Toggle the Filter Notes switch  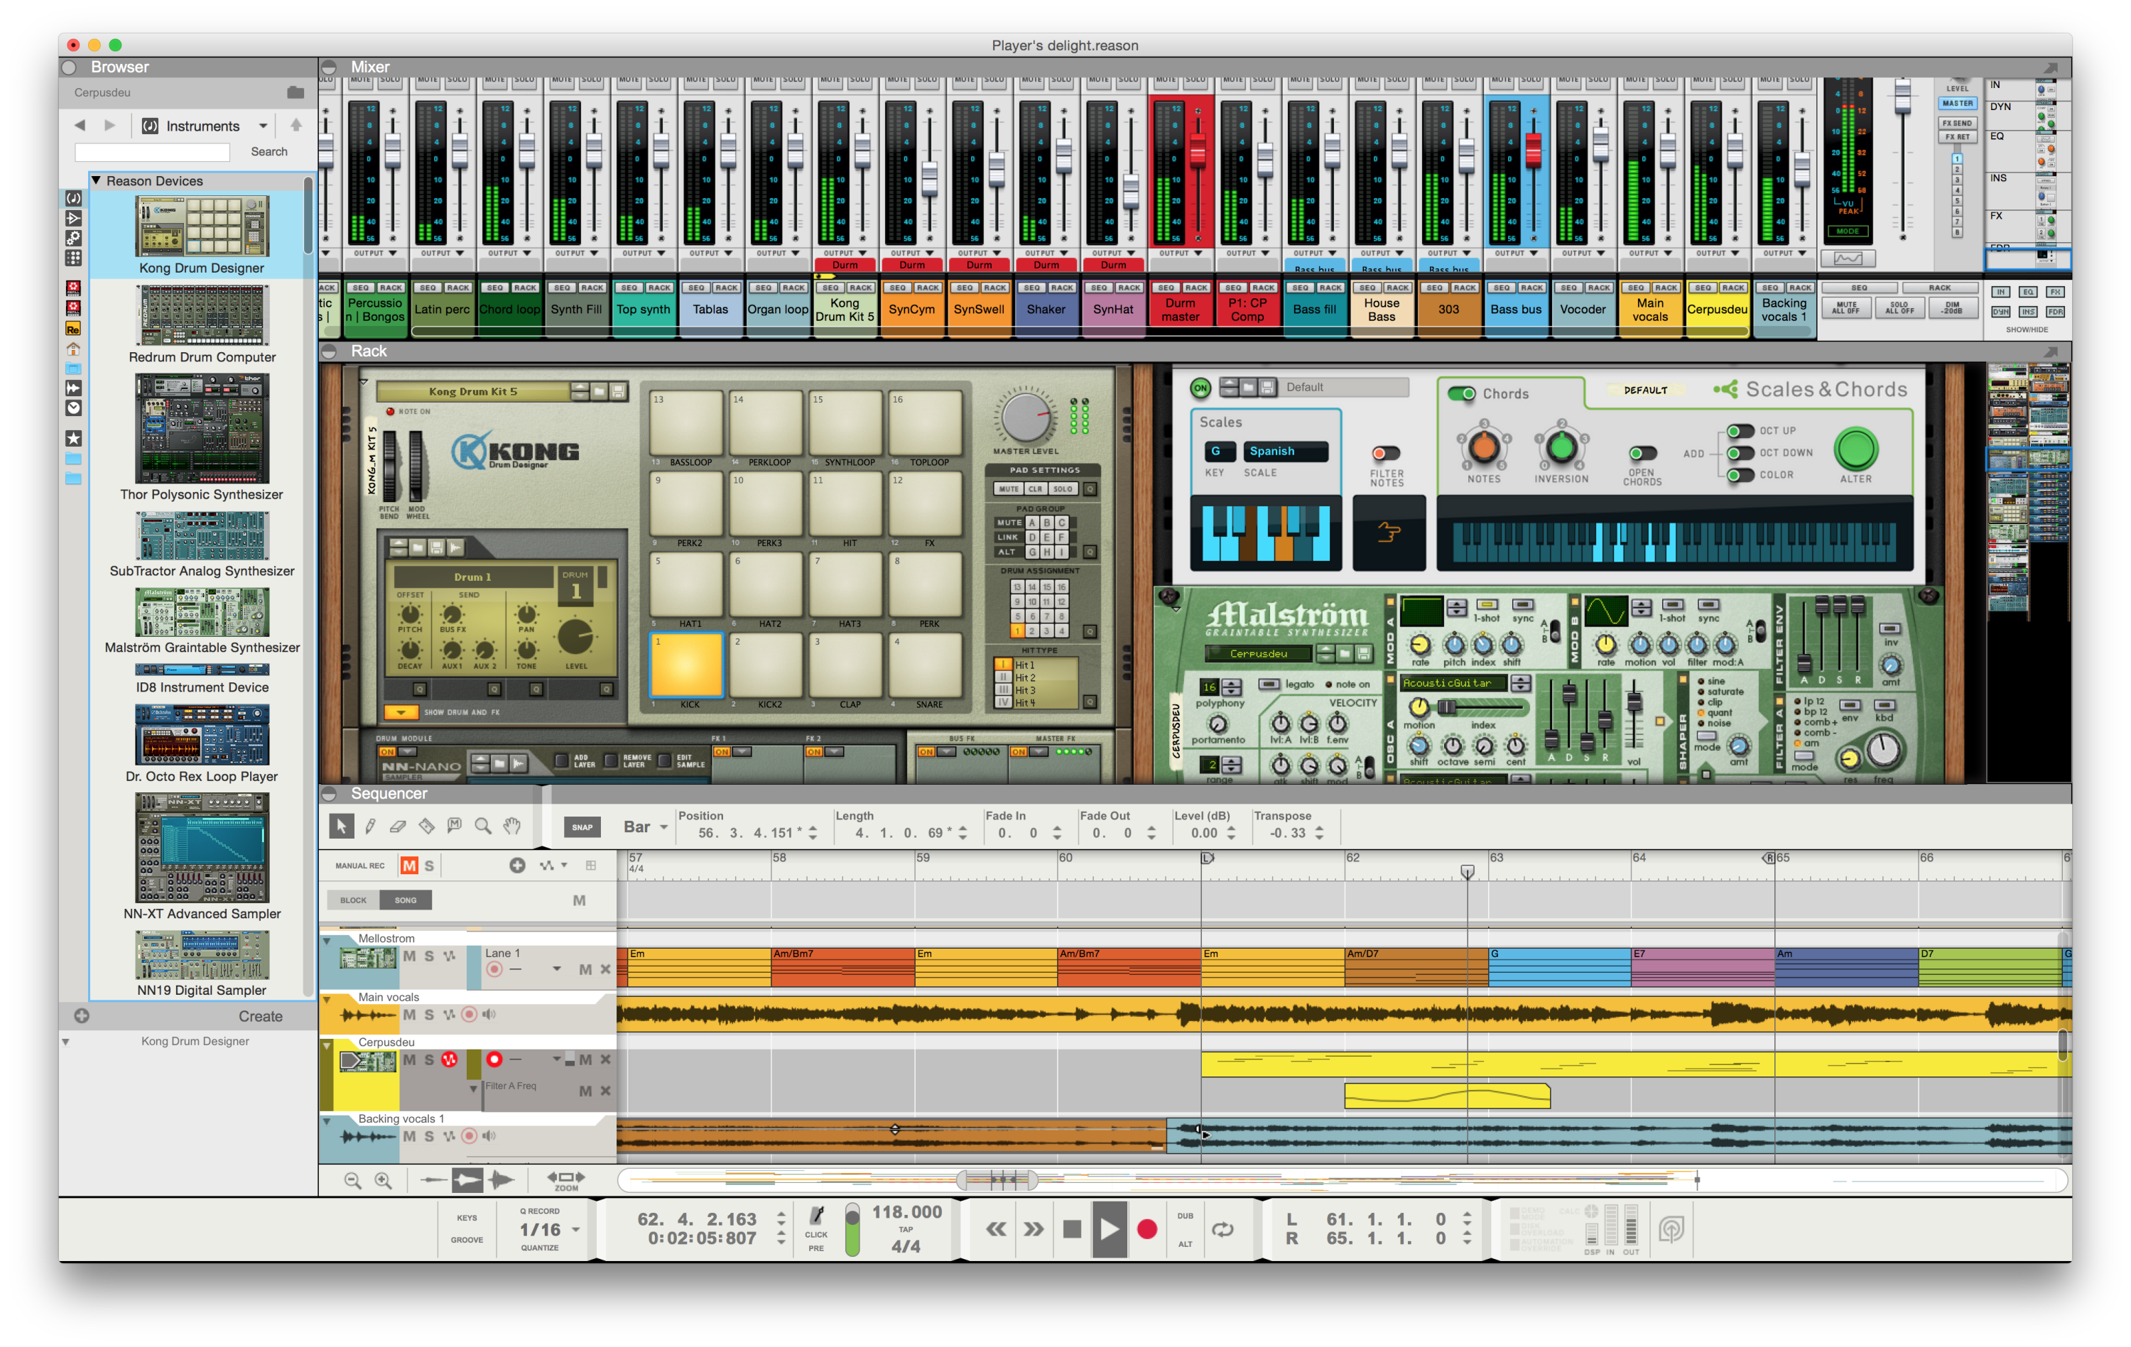[x=1386, y=454]
